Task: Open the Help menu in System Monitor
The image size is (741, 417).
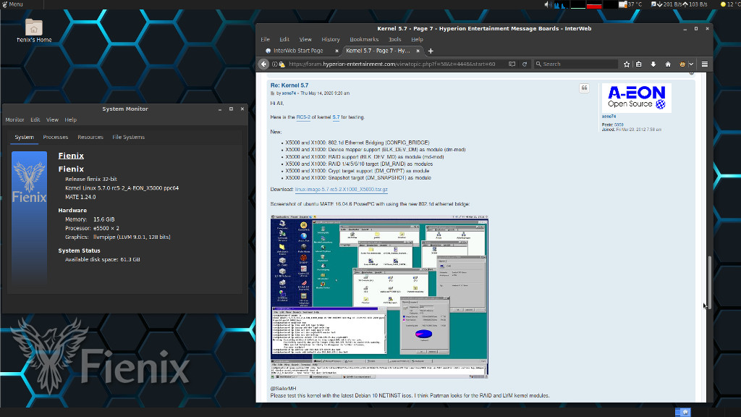Action: pyautogui.click(x=70, y=120)
